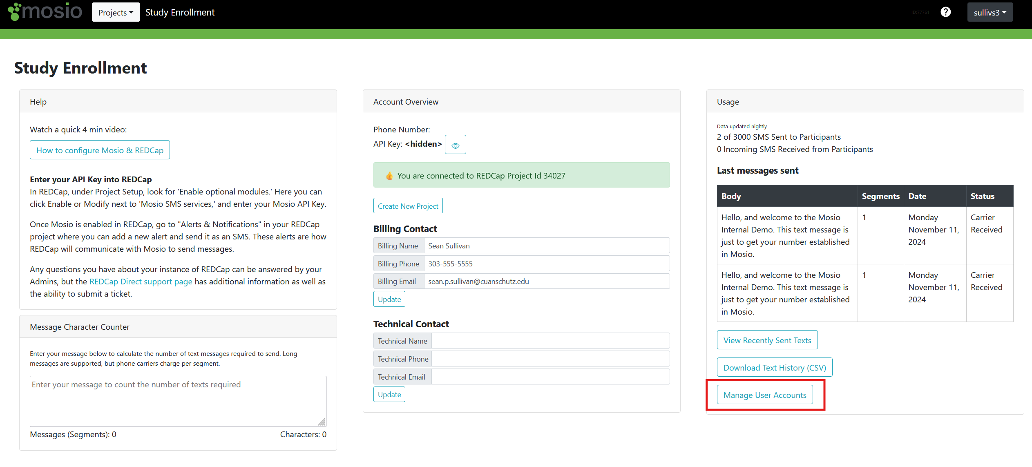Click 'Last messages sent' heading
The image size is (1032, 467).
click(757, 170)
